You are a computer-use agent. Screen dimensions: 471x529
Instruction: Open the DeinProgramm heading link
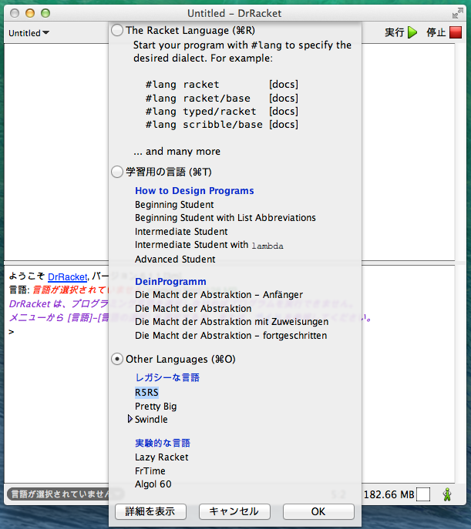[x=170, y=281]
